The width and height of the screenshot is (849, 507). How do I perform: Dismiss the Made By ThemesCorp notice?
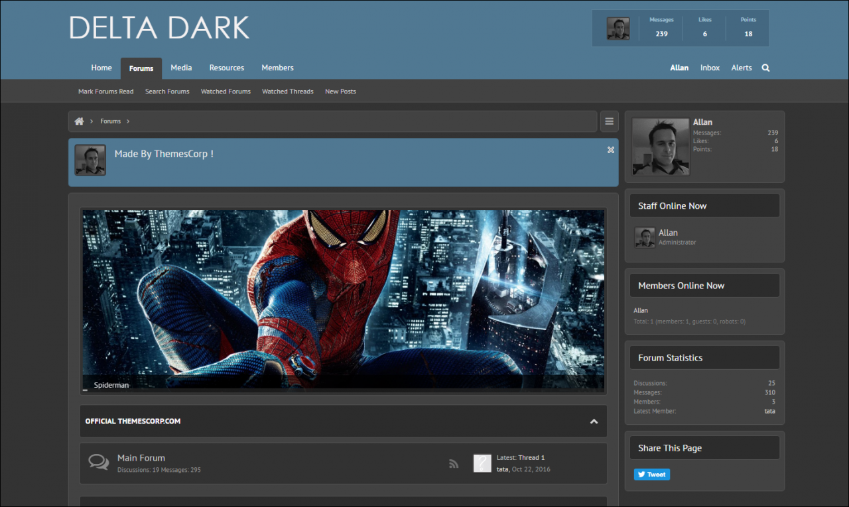(x=611, y=150)
